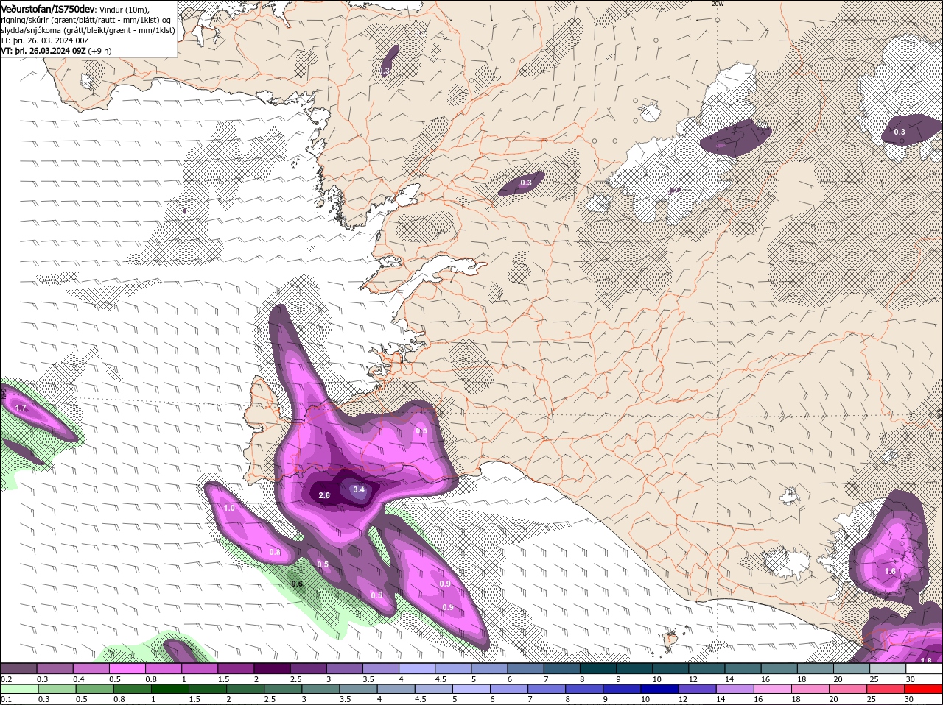This screenshot has height=705, width=943.
Task: Click the 'IT: þri. 26. 03. 2024 00Z' line
Action: 43,40
